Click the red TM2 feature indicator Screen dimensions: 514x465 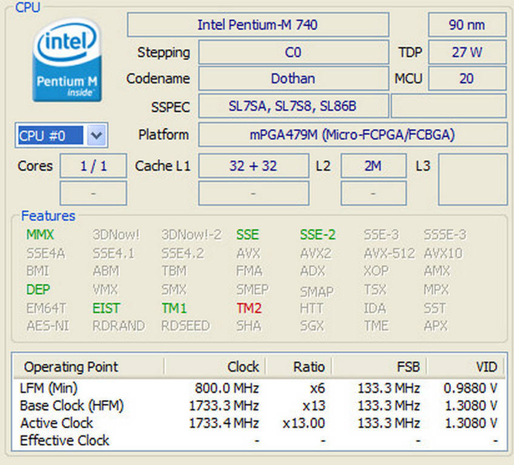pos(249,308)
